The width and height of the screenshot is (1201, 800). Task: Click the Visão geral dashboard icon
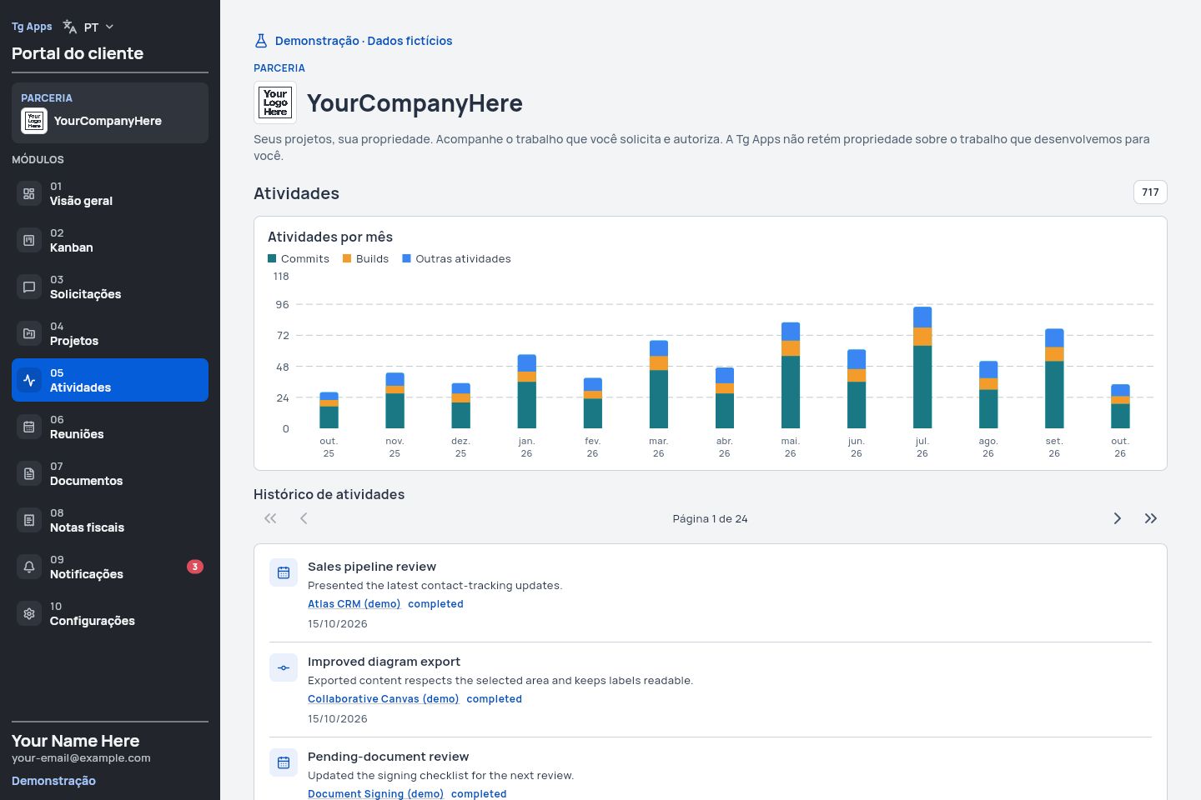[x=29, y=193]
